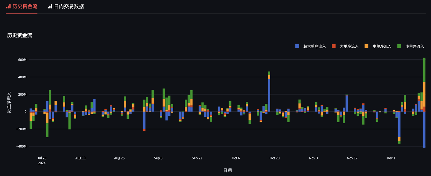The height and width of the screenshot is (176, 431).
Task: Click the 资金净流入 y-axis title
Action: point(9,103)
